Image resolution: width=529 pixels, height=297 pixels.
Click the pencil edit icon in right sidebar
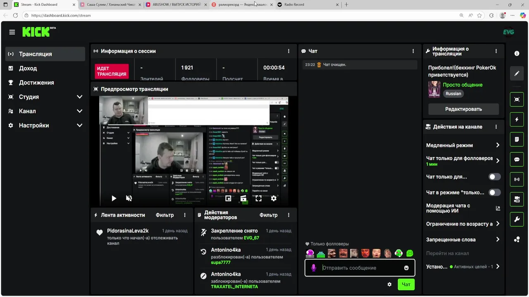(517, 73)
